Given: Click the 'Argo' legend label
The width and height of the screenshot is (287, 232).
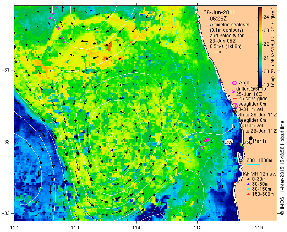Looking at the screenshot, I should [244, 83].
